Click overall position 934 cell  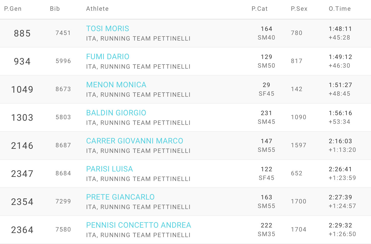tap(22, 61)
